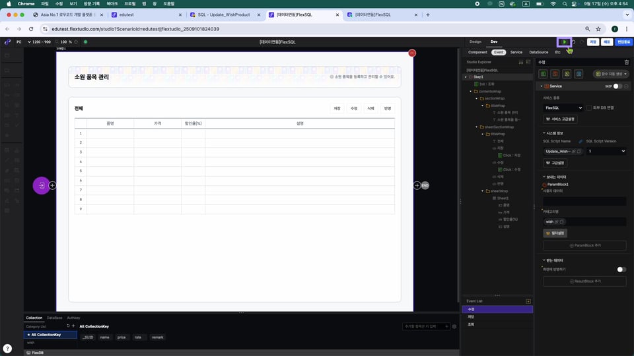Click the redo arrow in the top toolbar
Image resolution: width=634 pixels, height=356 pixels.
(582, 42)
